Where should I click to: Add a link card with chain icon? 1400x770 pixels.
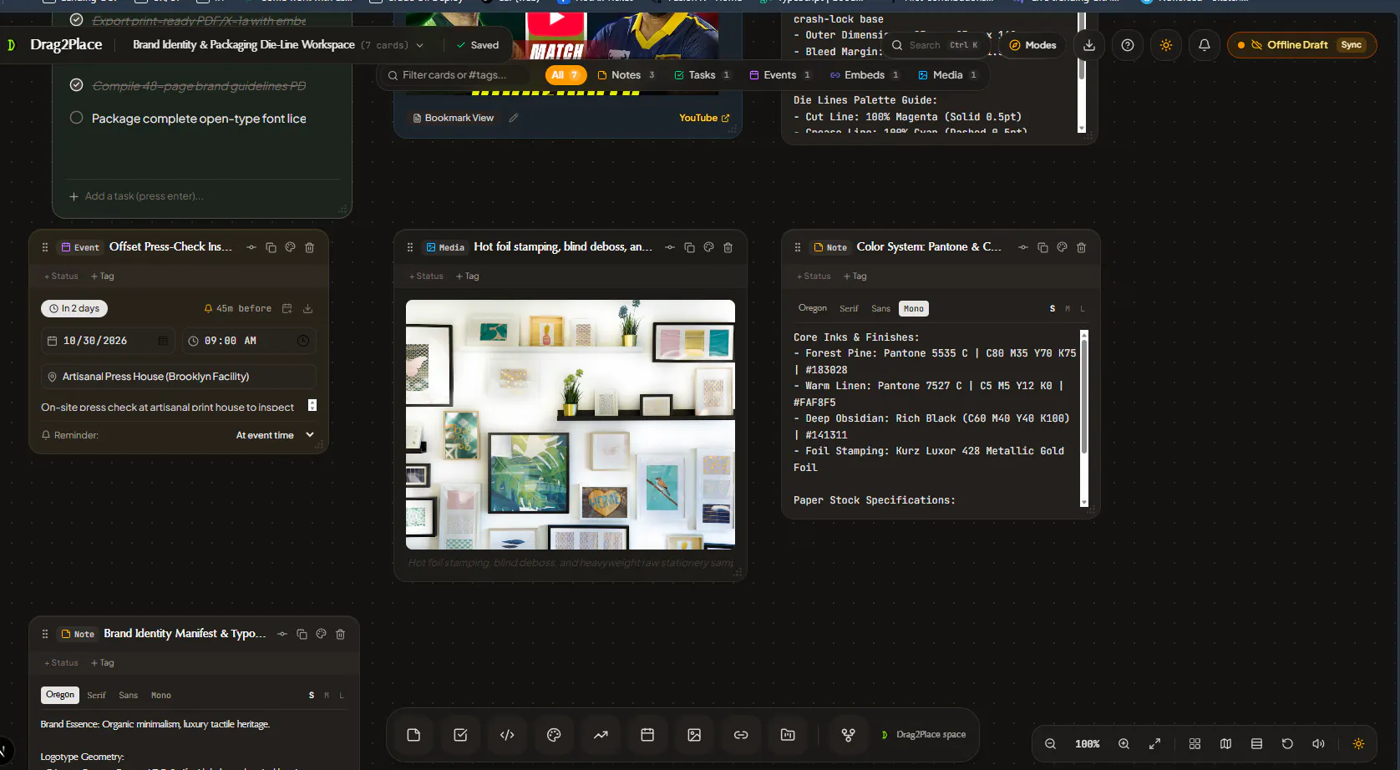pos(741,735)
